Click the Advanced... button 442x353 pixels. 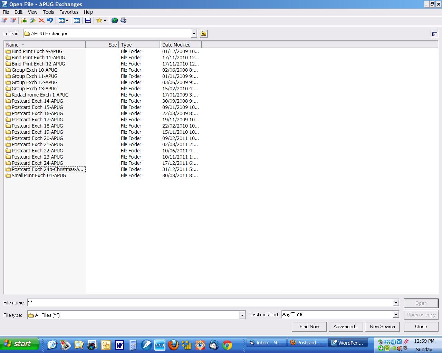click(345, 326)
